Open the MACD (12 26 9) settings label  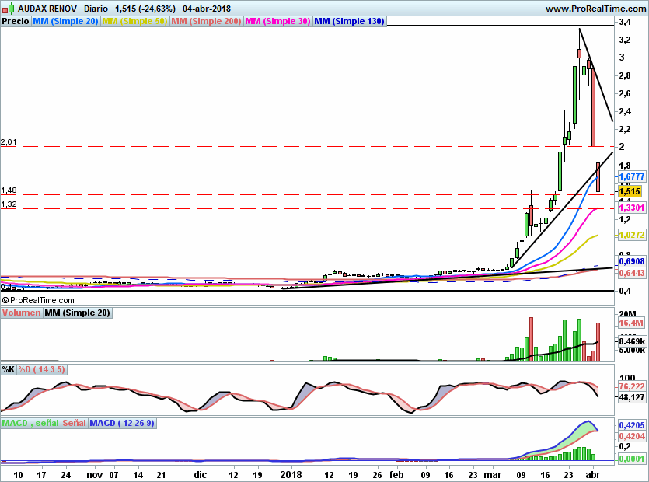(122, 424)
